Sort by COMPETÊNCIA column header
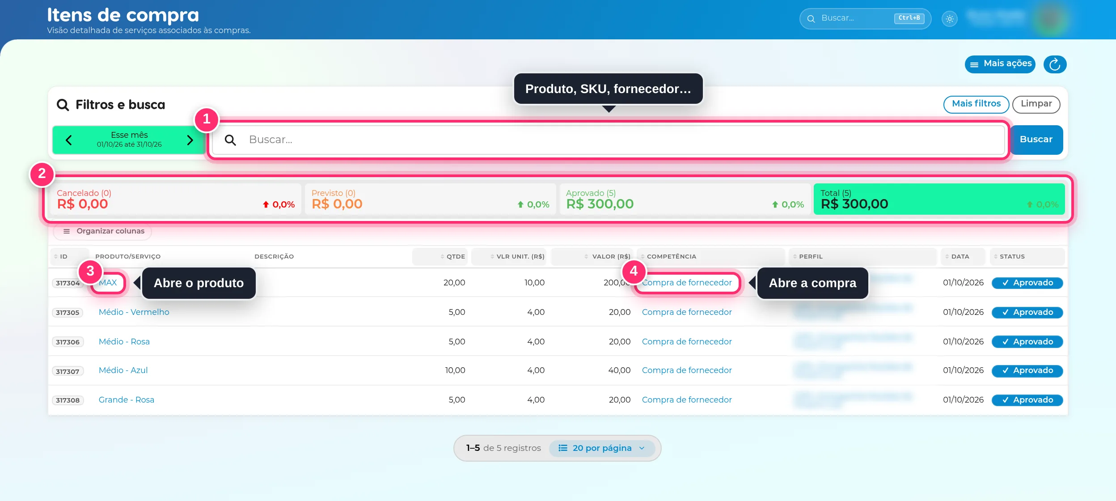 711,257
